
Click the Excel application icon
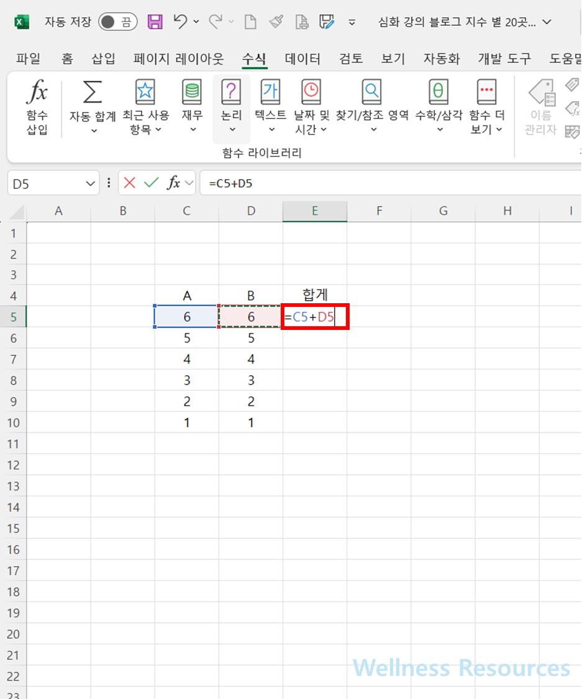coord(21,21)
